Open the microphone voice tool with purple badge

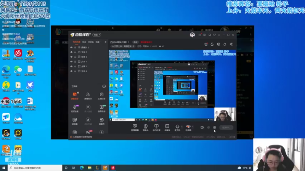pos(75,109)
